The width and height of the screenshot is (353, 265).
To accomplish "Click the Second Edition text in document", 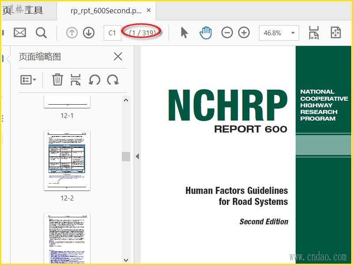I will coord(263,222).
